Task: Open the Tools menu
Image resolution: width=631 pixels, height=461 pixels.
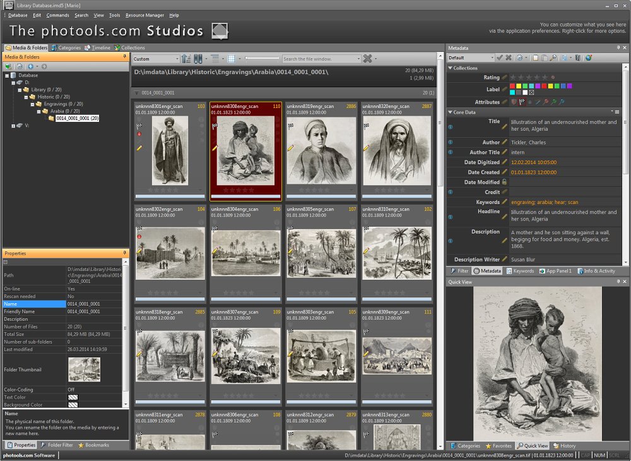Action: [x=114, y=15]
